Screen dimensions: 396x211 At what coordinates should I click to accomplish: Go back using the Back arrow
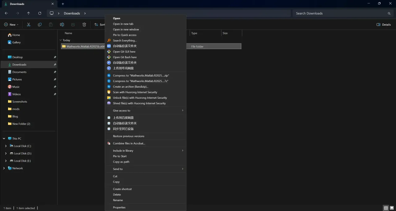(x=6, y=13)
